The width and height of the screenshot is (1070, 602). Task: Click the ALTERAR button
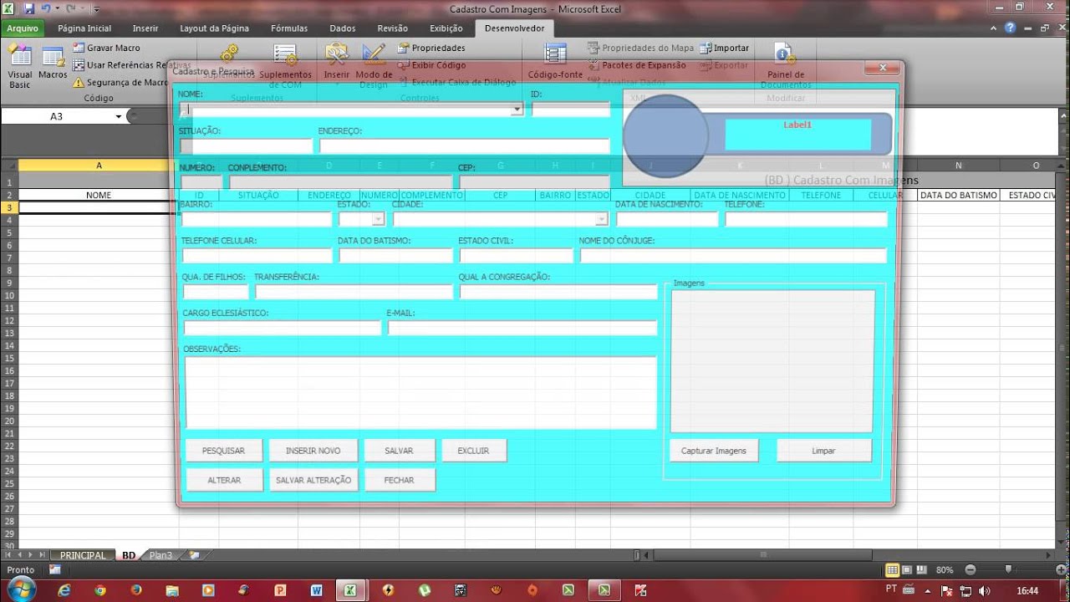(x=224, y=480)
